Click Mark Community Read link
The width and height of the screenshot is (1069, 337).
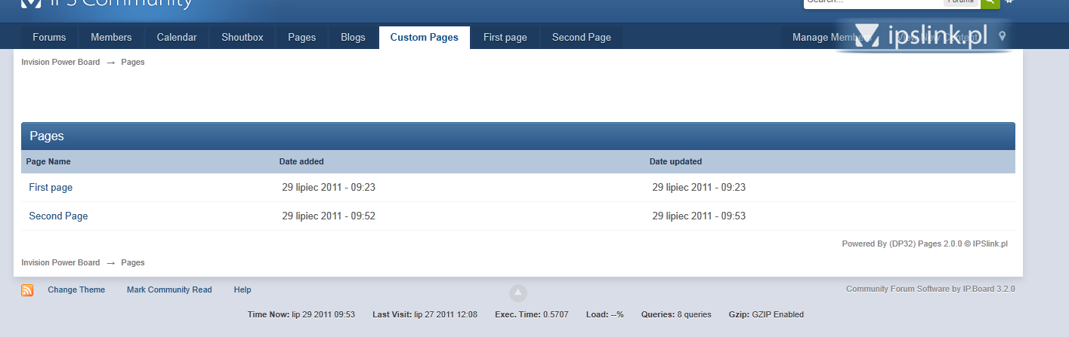pyautogui.click(x=169, y=290)
